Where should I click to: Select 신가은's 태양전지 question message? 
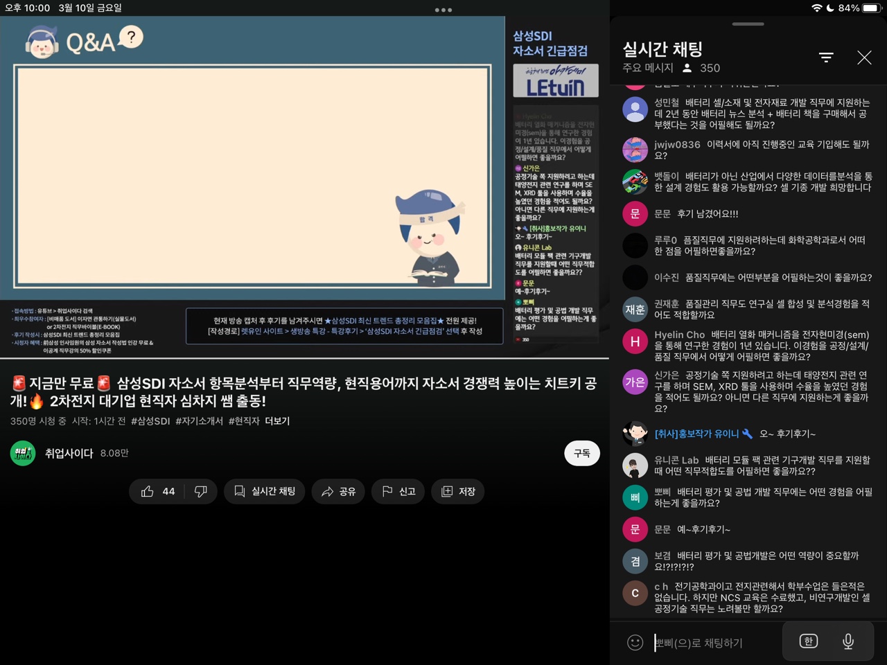coord(762,392)
